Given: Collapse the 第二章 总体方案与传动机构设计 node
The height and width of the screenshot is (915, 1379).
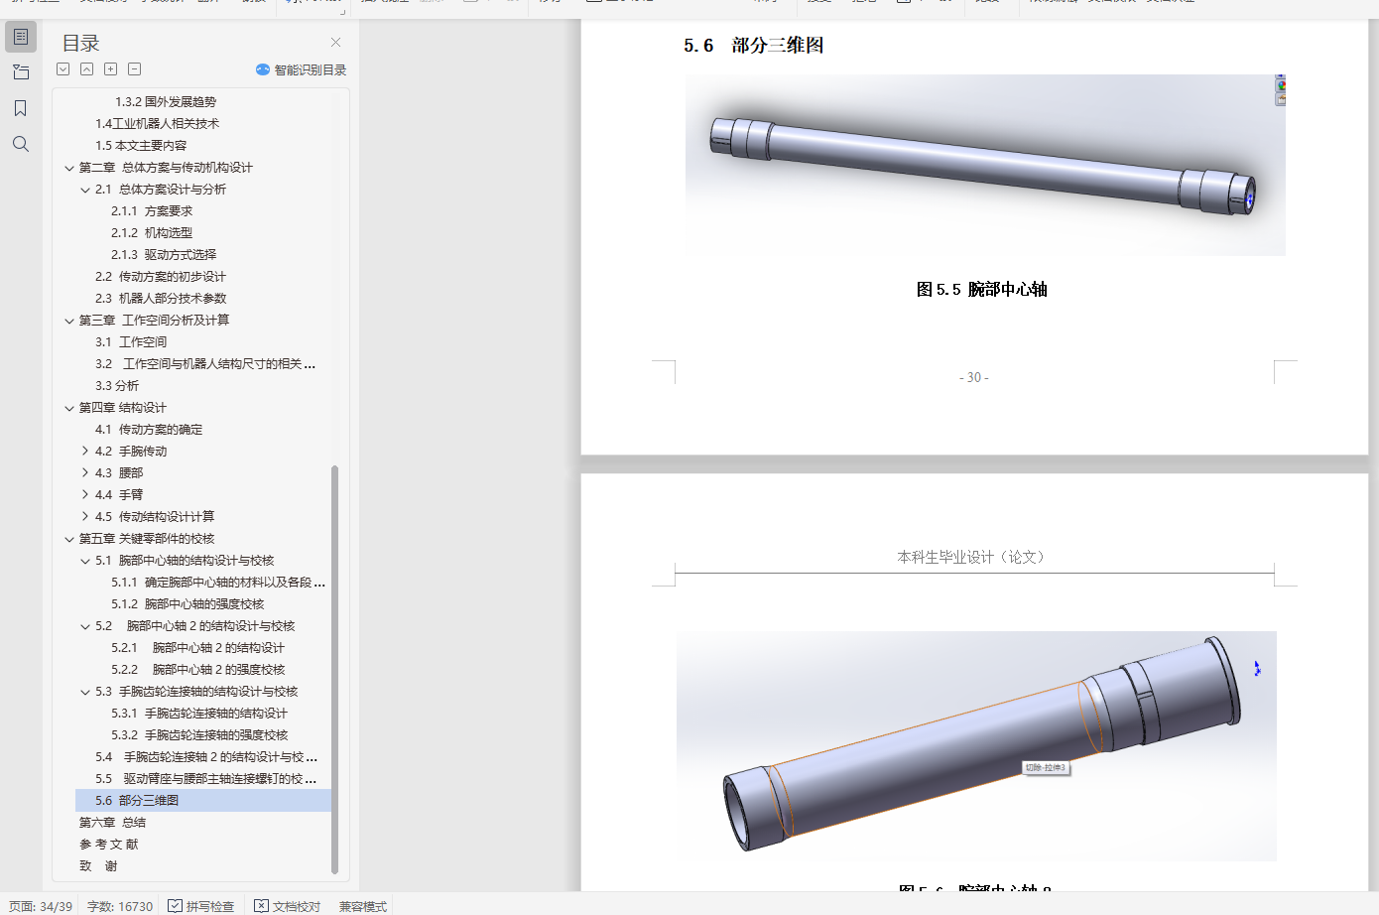Looking at the screenshot, I should point(69,168).
